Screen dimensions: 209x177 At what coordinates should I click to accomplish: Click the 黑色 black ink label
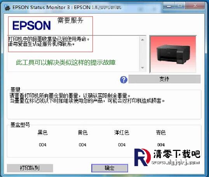(42, 133)
